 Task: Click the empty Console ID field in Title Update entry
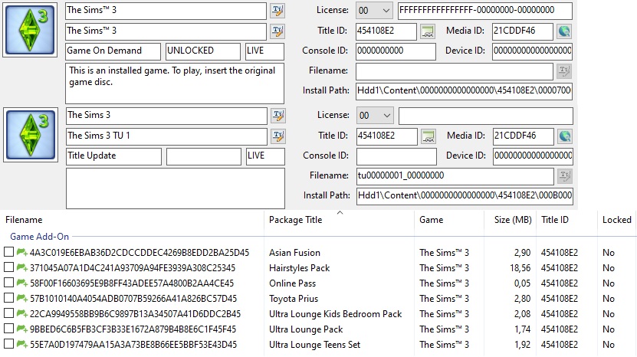[x=396, y=156]
